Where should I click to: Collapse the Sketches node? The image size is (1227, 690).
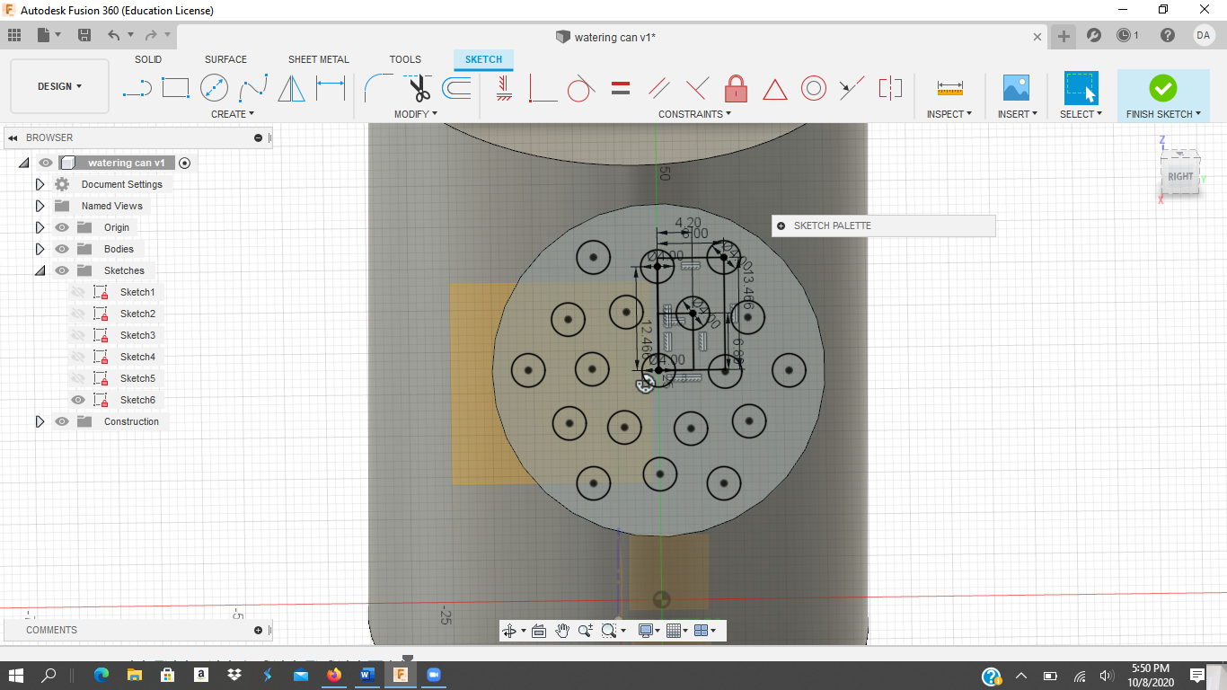[x=40, y=270]
